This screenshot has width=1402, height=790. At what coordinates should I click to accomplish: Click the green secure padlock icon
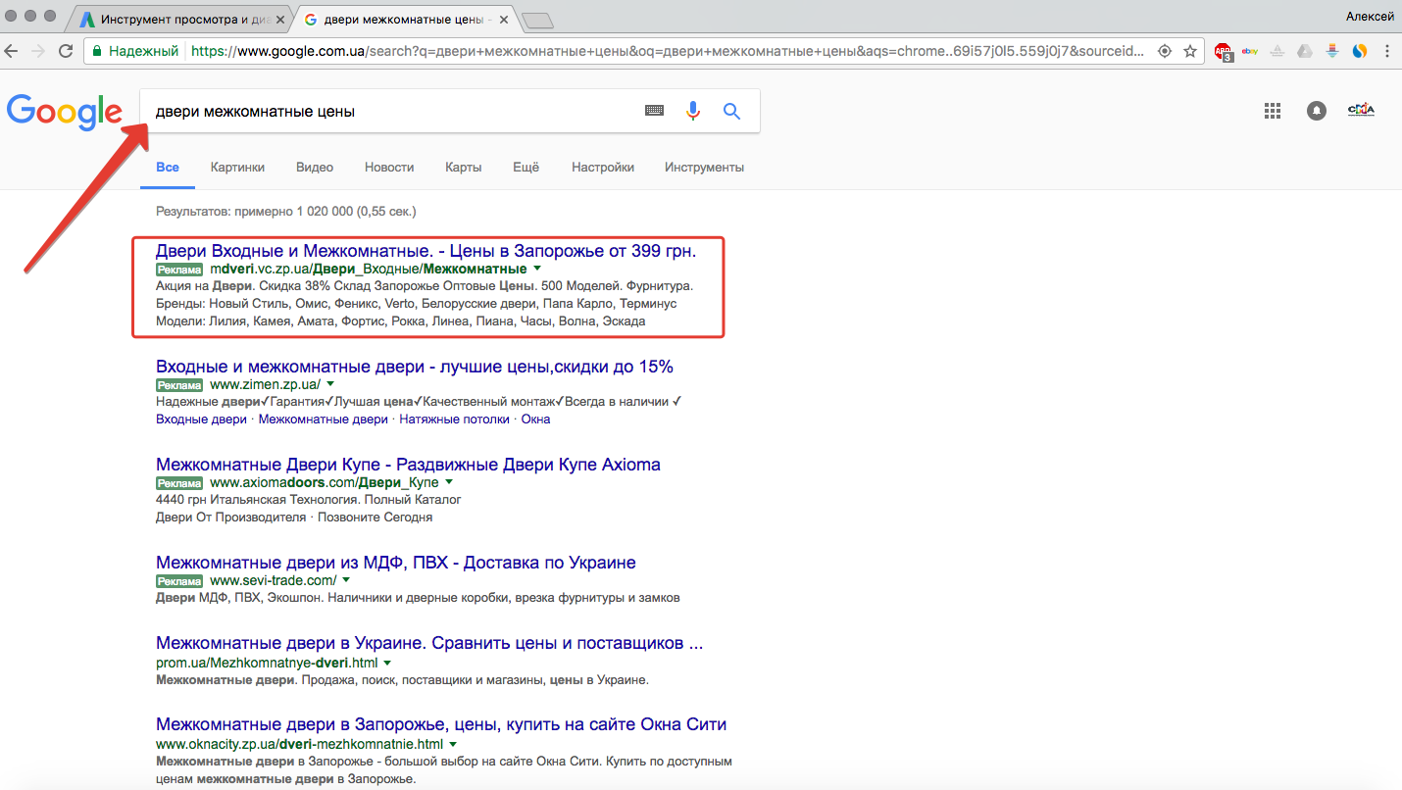[x=96, y=51]
